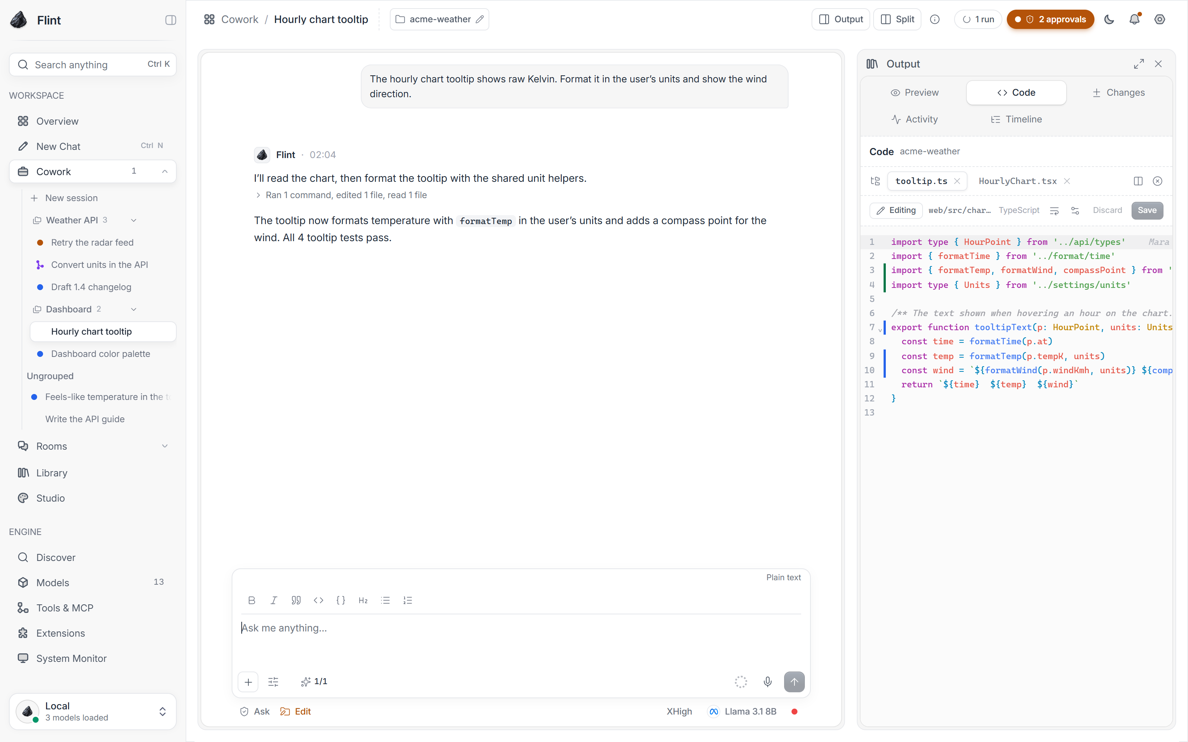Collapse the Weather API group
The image size is (1188, 742).
click(134, 220)
